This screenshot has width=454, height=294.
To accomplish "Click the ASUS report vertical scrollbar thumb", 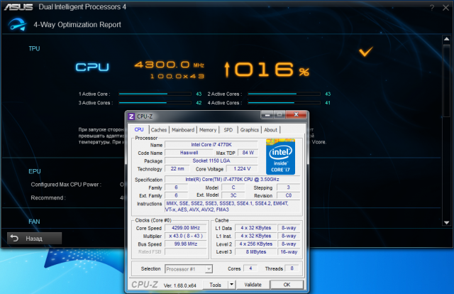I will pos(446,81).
